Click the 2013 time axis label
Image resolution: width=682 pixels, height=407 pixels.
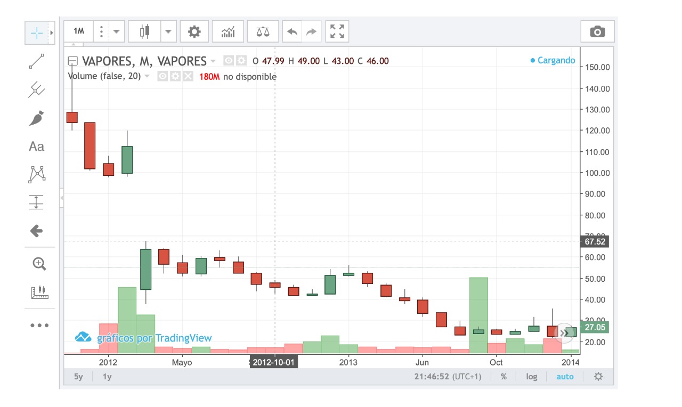click(x=348, y=362)
